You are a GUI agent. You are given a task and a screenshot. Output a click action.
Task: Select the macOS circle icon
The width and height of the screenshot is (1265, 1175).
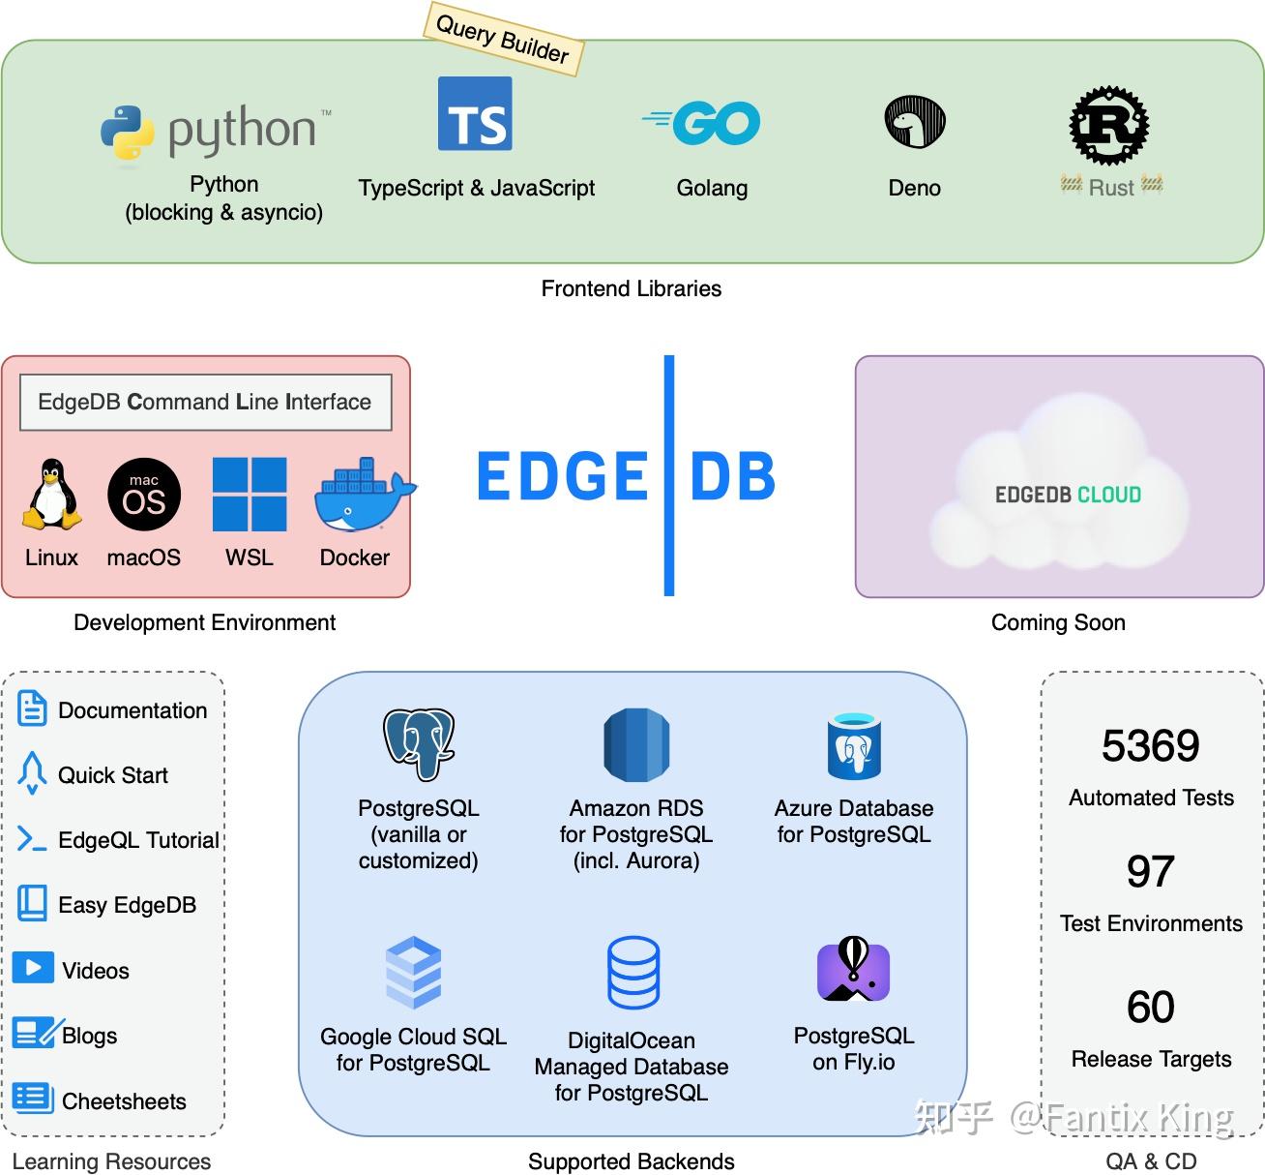click(143, 494)
